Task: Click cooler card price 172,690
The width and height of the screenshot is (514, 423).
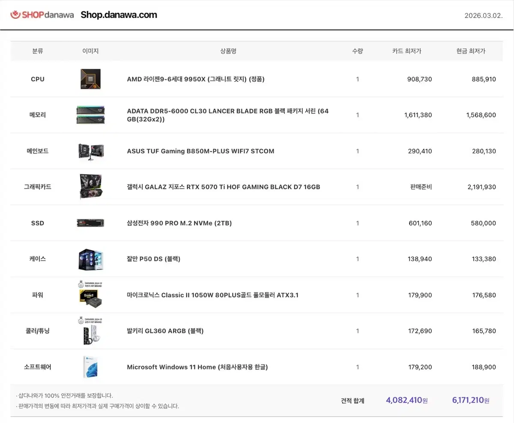Action: click(420, 331)
